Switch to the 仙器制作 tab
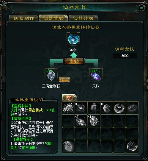This screenshot has width=148, height=161. pyautogui.click(x=24, y=18)
